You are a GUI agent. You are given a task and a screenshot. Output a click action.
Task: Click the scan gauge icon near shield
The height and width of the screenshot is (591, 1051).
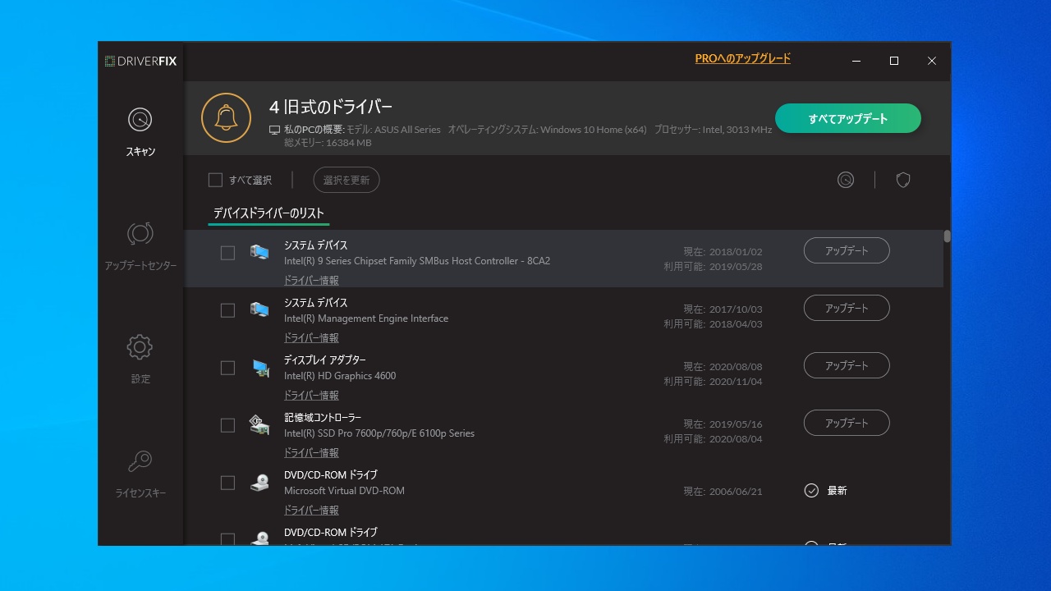(x=846, y=180)
